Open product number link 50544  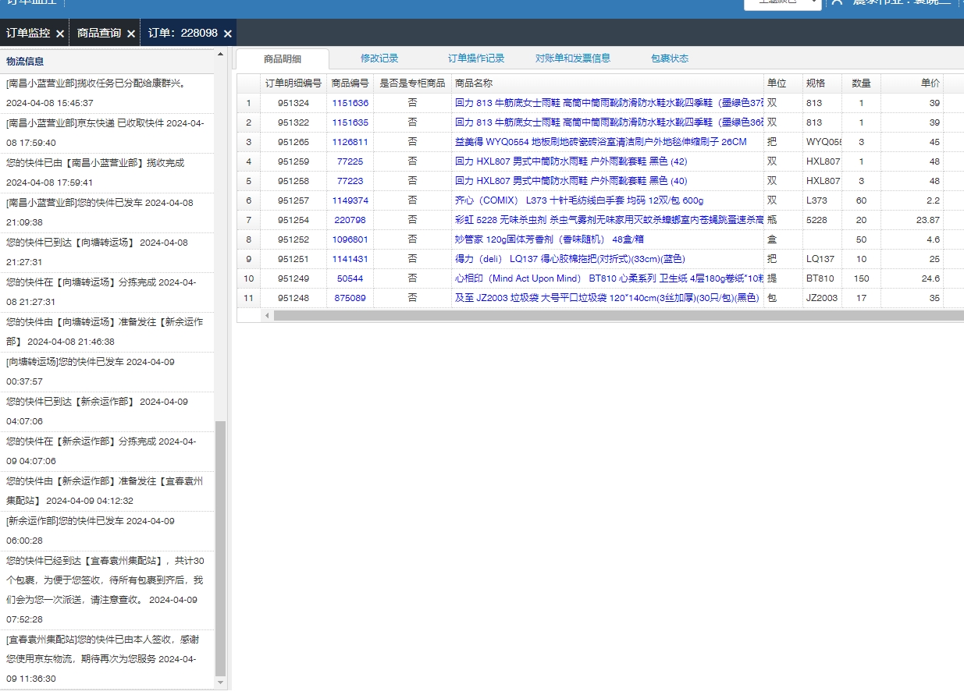350,278
